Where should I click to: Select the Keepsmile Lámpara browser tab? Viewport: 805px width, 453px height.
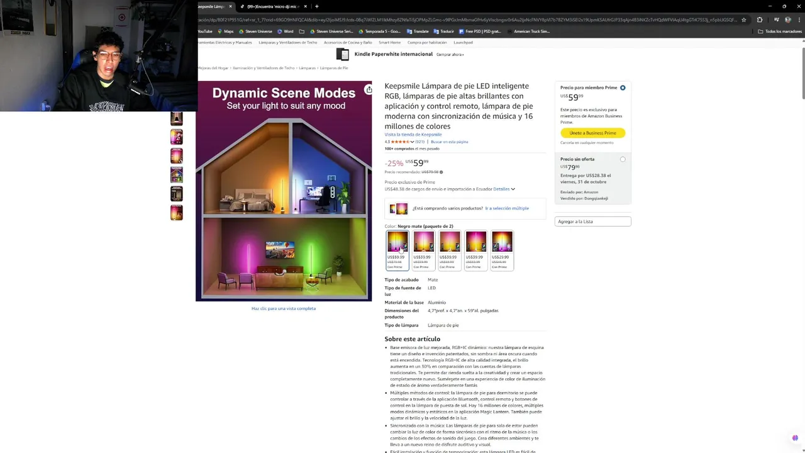tap(214, 6)
